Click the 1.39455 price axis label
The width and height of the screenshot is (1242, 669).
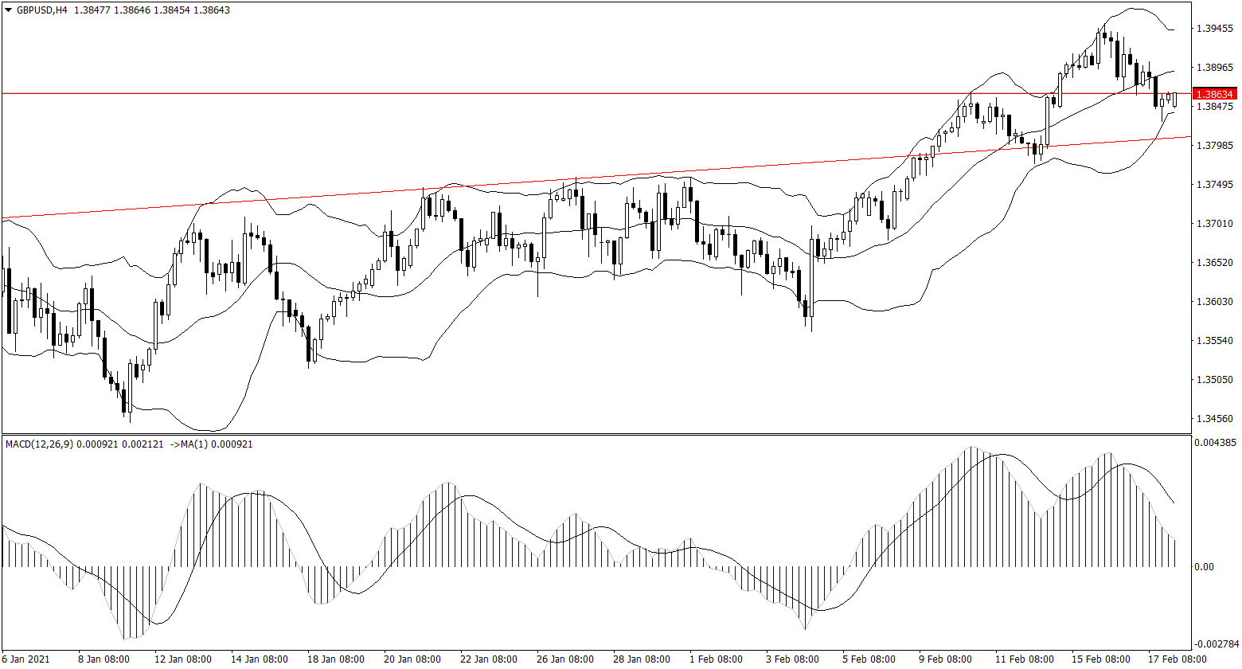tap(1215, 29)
